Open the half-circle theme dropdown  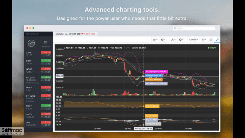pyautogui.click(x=181, y=40)
